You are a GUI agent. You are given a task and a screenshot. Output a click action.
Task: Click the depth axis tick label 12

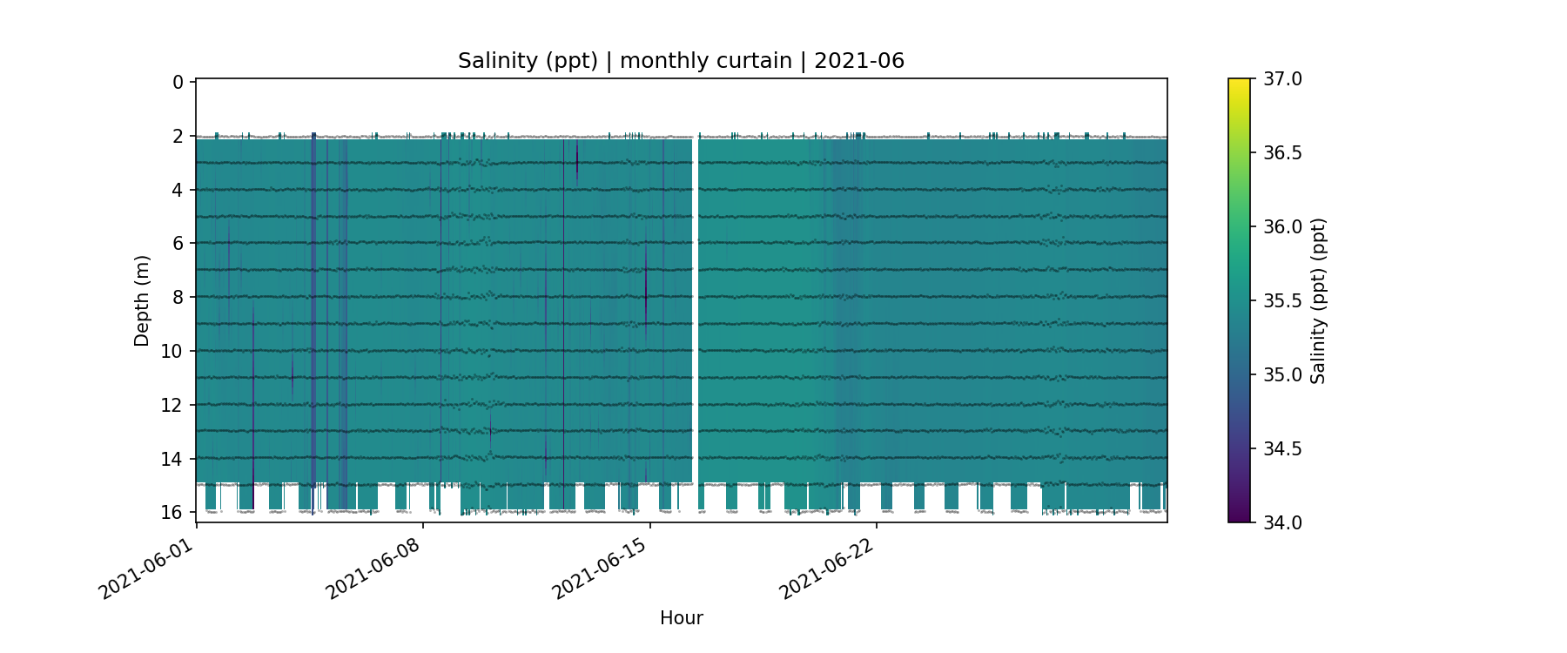coord(172,405)
